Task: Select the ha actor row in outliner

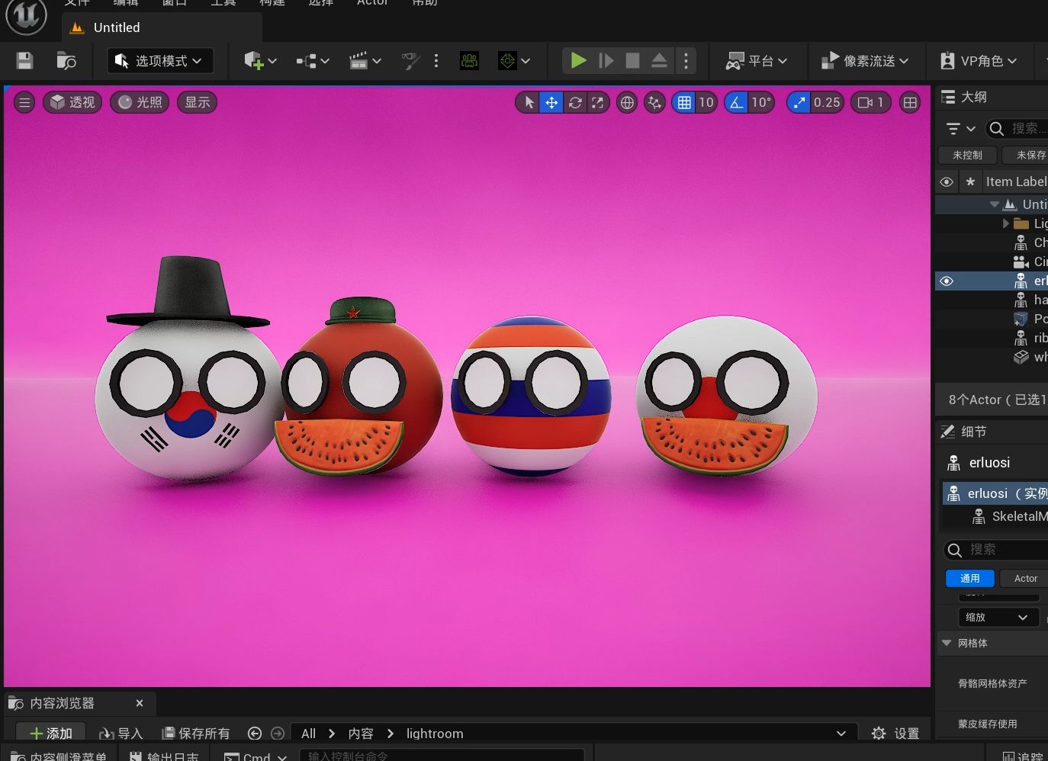Action: coord(992,300)
